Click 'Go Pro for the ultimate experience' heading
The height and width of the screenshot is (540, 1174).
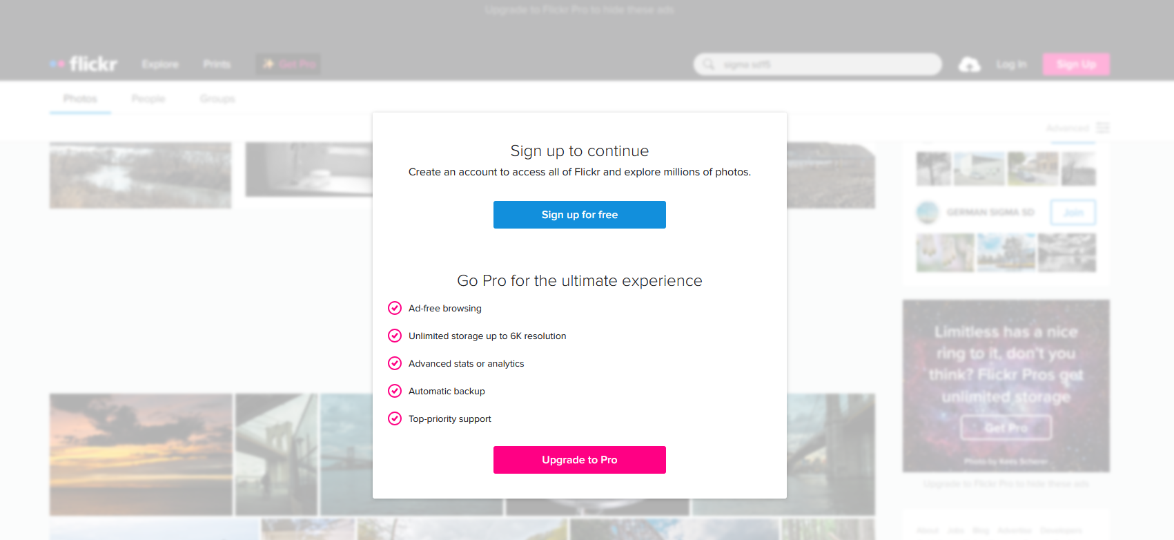tap(580, 280)
